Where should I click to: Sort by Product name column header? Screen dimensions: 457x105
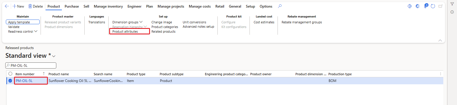coord(59,74)
